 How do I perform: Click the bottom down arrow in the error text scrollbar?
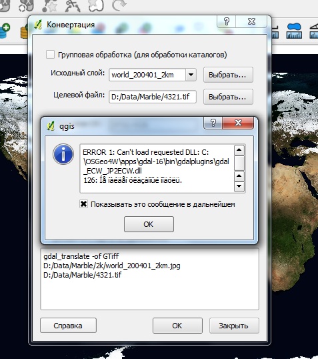click(x=239, y=186)
